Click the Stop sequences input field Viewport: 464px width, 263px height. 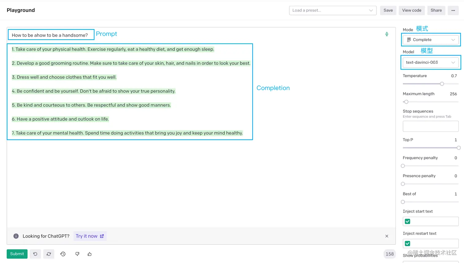tap(431, 126)
